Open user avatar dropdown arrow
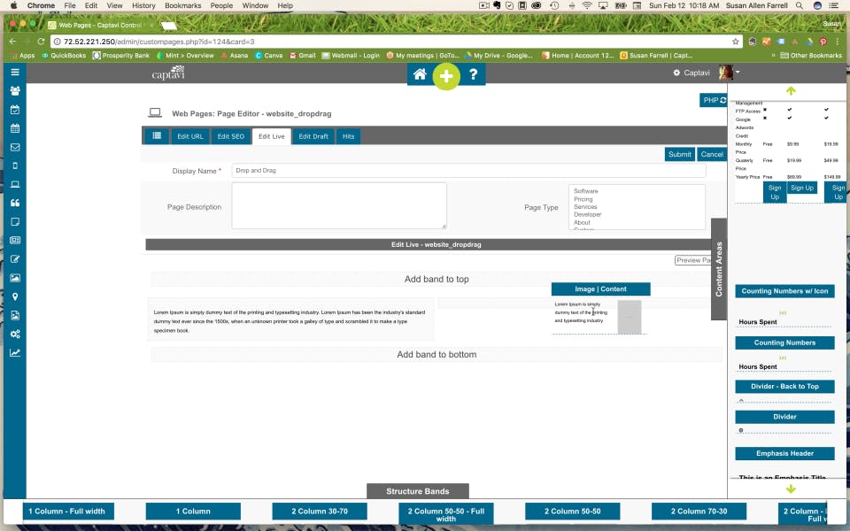 tap(738, 72)
